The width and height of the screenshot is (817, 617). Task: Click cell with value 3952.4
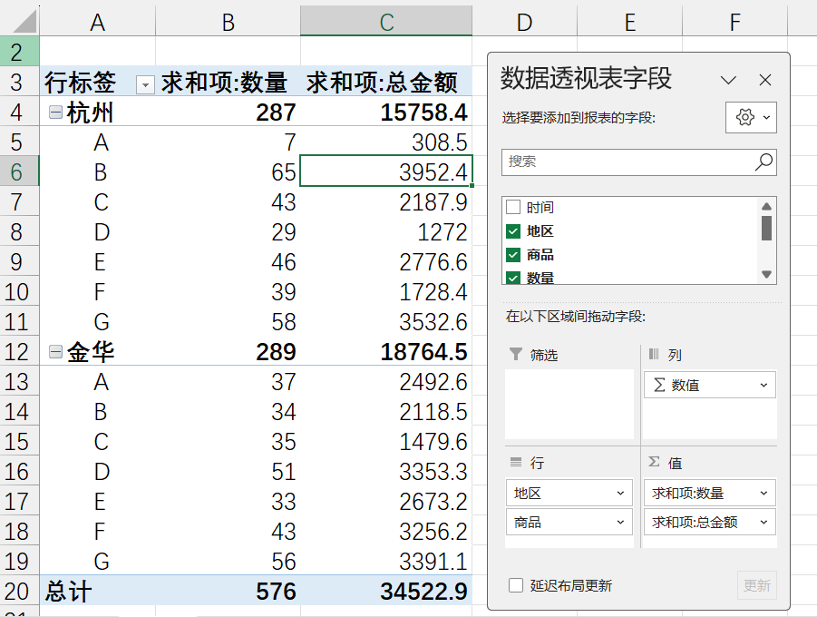click(386, 172)
